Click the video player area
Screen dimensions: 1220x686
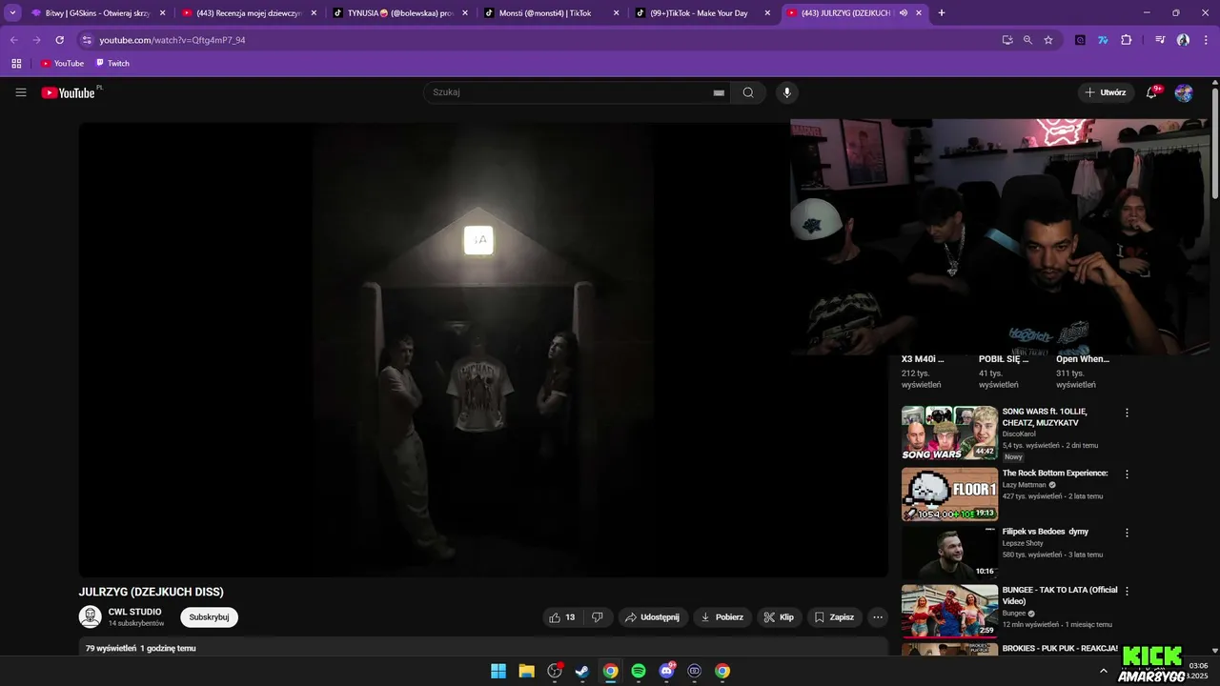click(483, 349)
